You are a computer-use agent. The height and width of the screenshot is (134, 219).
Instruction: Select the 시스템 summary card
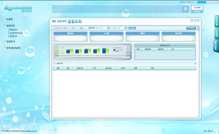pos(107,37)
